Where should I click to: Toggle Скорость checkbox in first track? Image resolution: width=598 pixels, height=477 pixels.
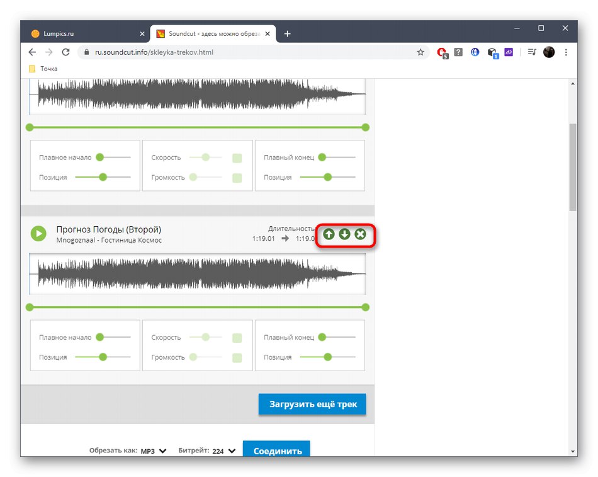[237, 158]
